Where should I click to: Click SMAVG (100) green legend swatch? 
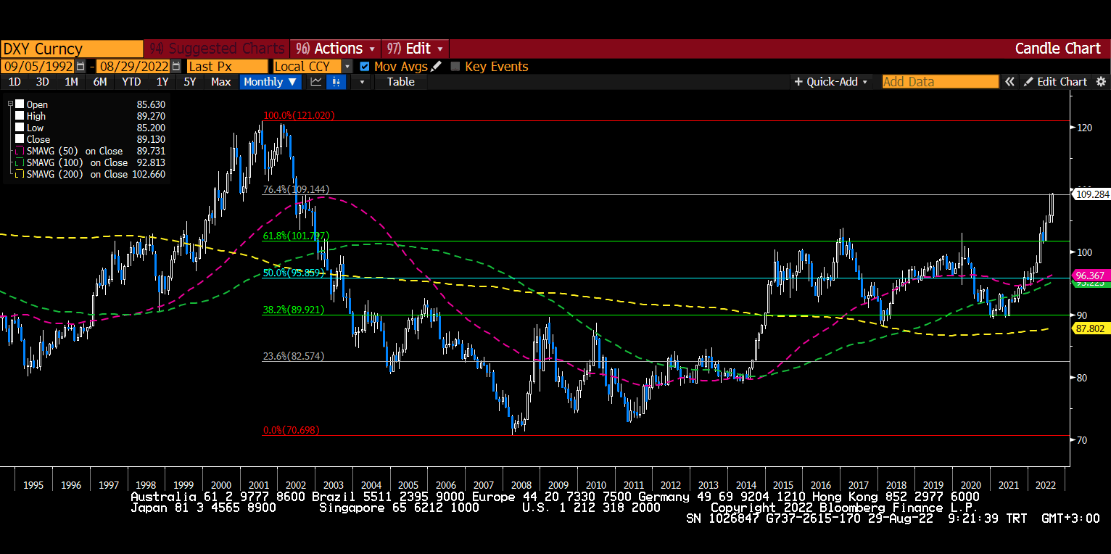[x=20, y=162]
